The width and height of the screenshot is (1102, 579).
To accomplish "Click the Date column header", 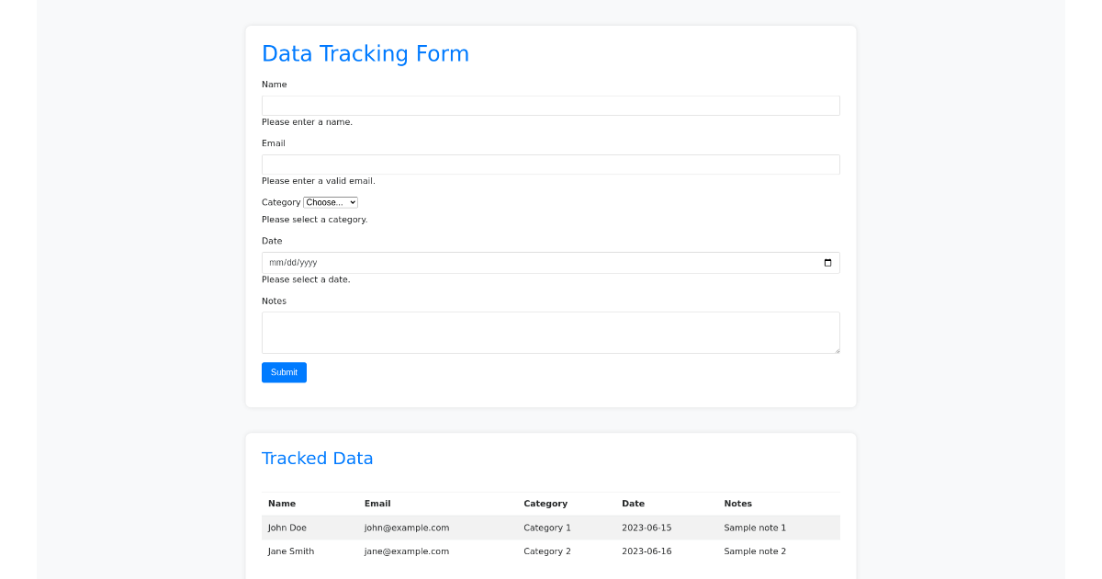I will tap(633, 504).
